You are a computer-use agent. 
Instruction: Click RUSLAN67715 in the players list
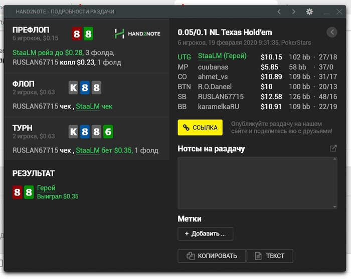point(221,96)
